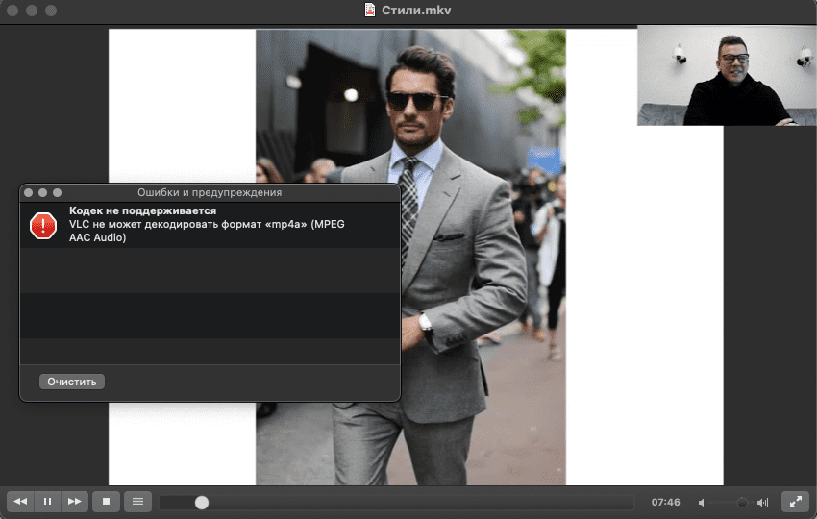This screenshot has height=519, width=817.
Task: Click the volume slider knob
Action: [742, 502]
